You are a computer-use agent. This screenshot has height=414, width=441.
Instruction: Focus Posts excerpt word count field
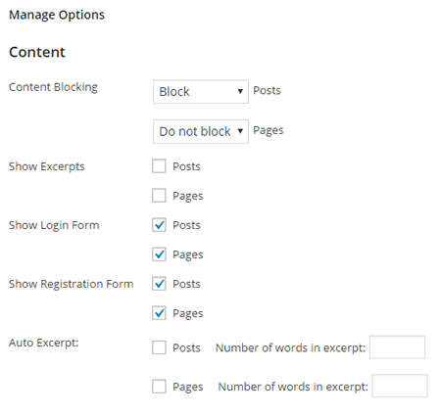pos(397,346)
